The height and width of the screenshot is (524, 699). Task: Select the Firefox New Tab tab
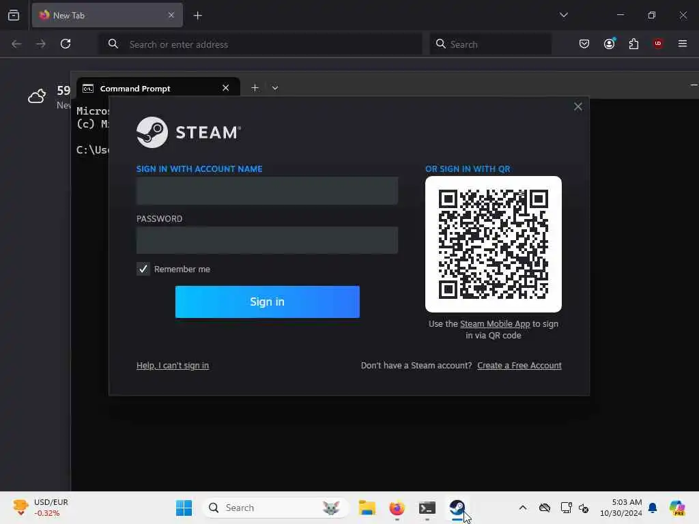[x=107, y=15]
